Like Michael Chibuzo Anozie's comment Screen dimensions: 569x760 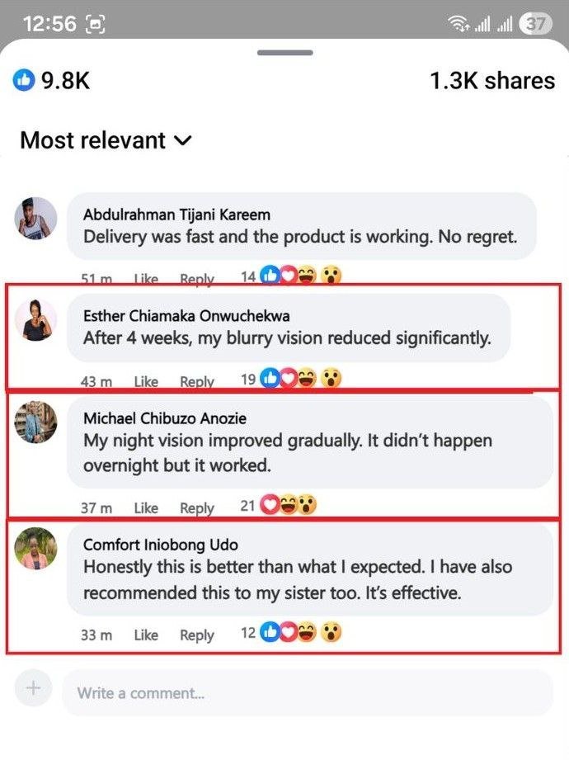tap(146, 507)
